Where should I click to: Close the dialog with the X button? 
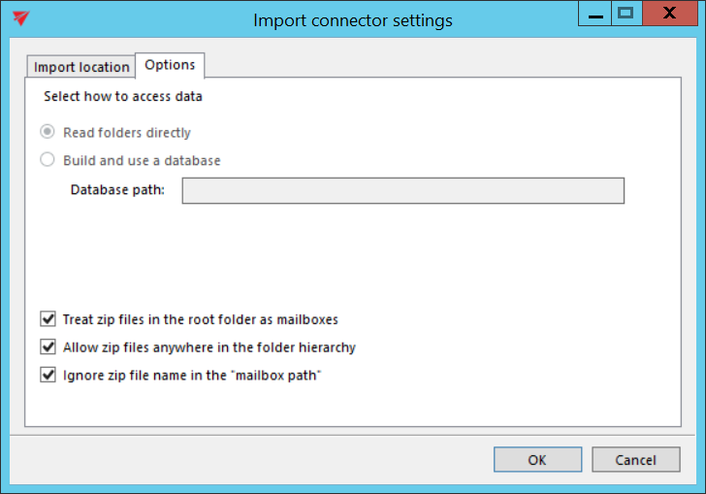[670, 14]
